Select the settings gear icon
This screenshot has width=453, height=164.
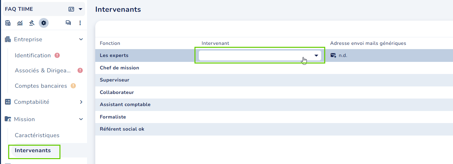point(44,23)
